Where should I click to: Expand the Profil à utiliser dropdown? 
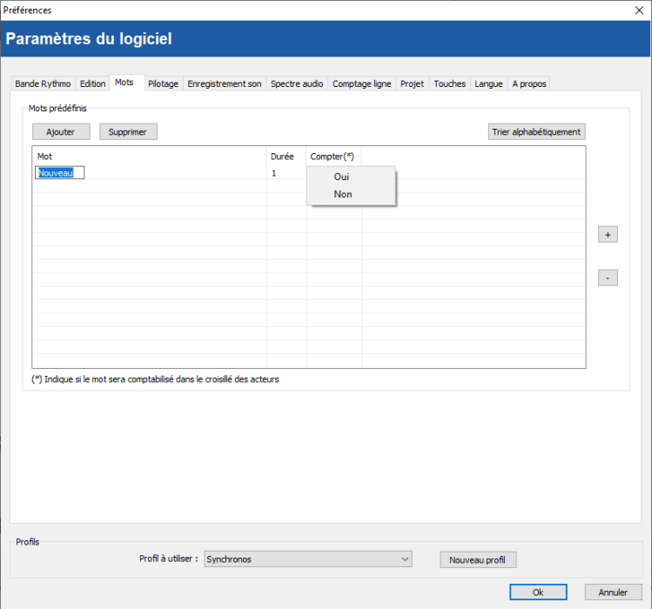[x=307, y=559]
